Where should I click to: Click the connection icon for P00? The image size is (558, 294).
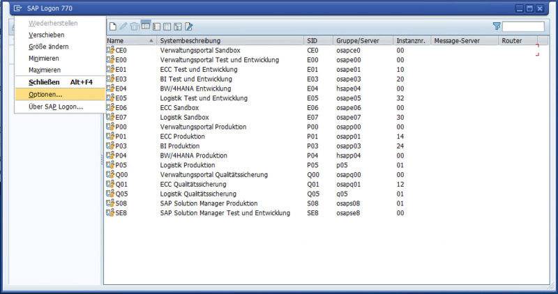coord(110,127)
